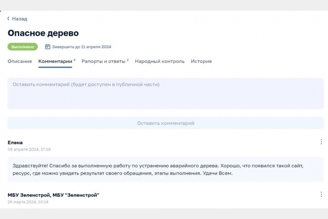This screenshot has height=219, width=328.
Task: Go to the Народный контроль tab
Action: [159, 62]
